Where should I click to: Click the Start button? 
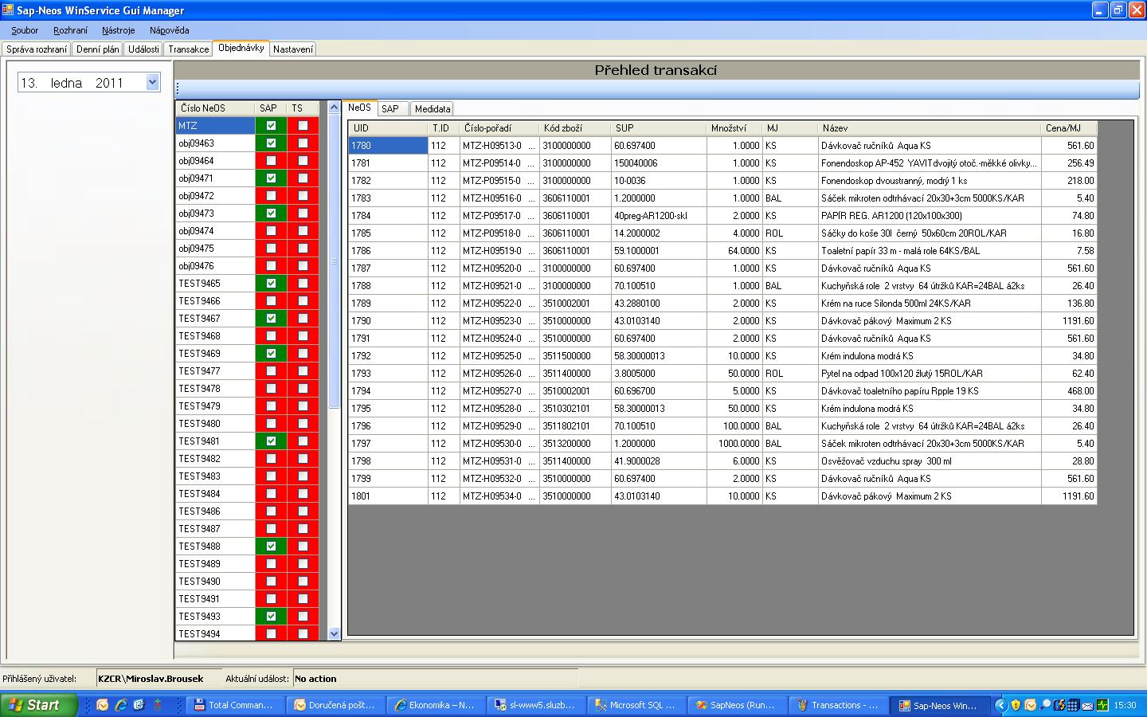point(38,705)
